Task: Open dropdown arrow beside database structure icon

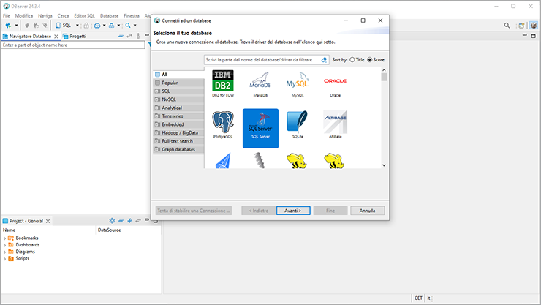Action: 118,25
